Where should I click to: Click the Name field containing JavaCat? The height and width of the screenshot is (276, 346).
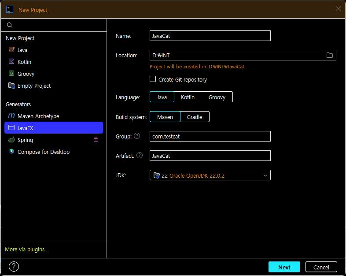point(210,36)
